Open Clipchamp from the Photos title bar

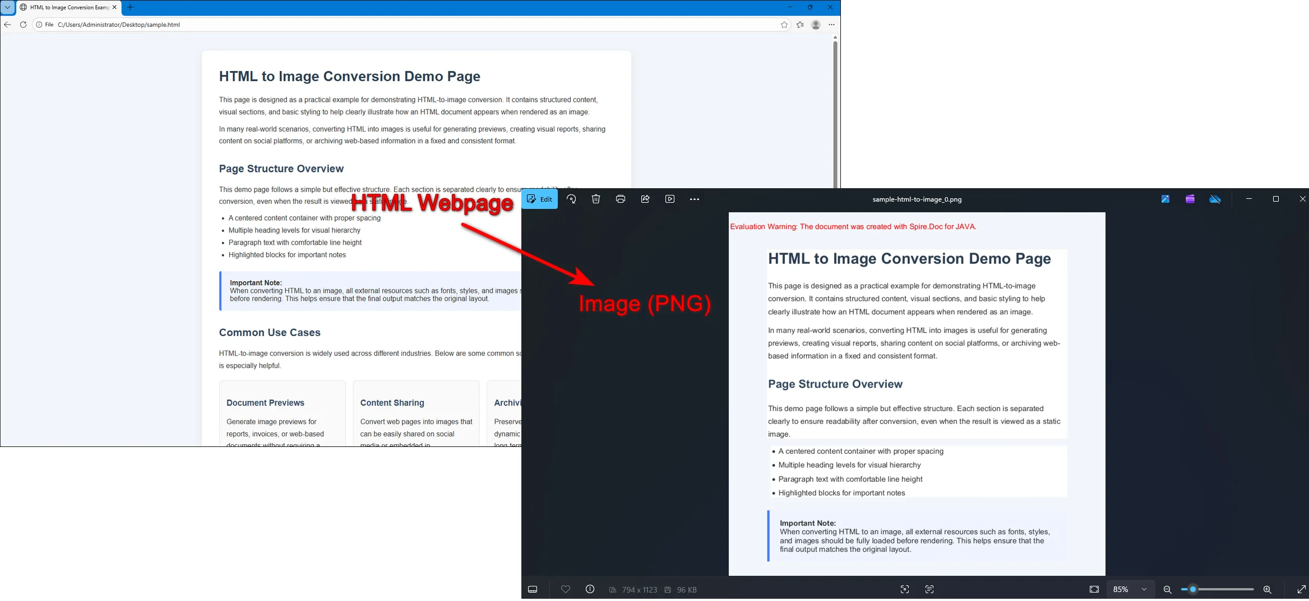point(1190,199)
